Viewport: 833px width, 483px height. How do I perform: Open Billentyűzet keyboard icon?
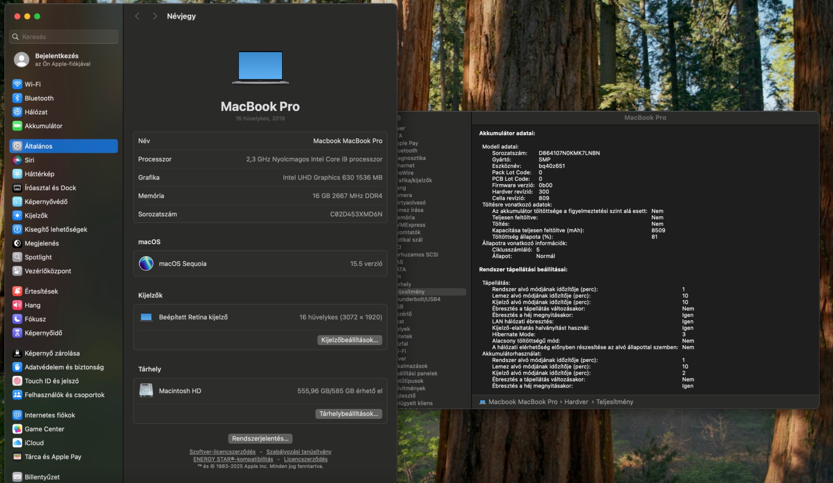17,477
